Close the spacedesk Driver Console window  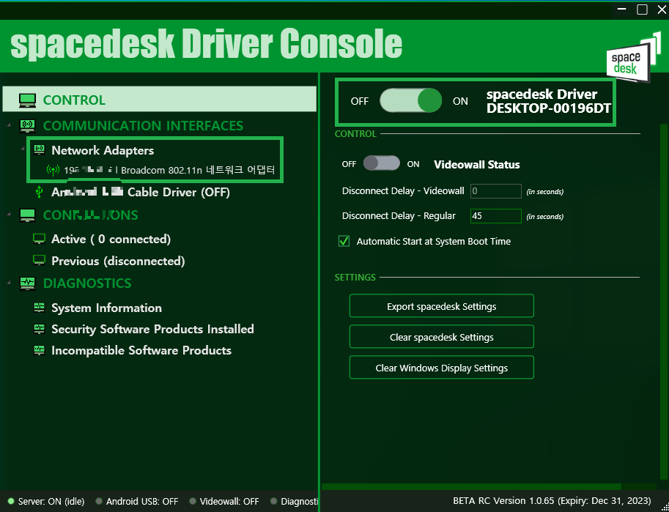point(662,10)
